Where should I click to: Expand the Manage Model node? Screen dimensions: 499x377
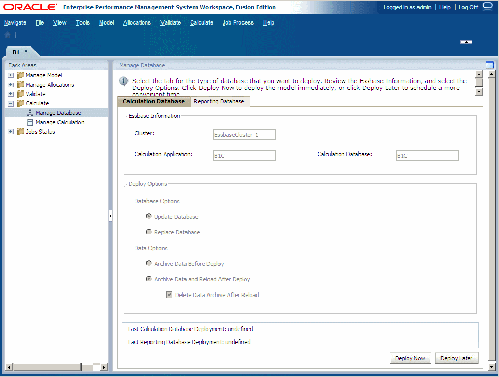coord(11,75)
